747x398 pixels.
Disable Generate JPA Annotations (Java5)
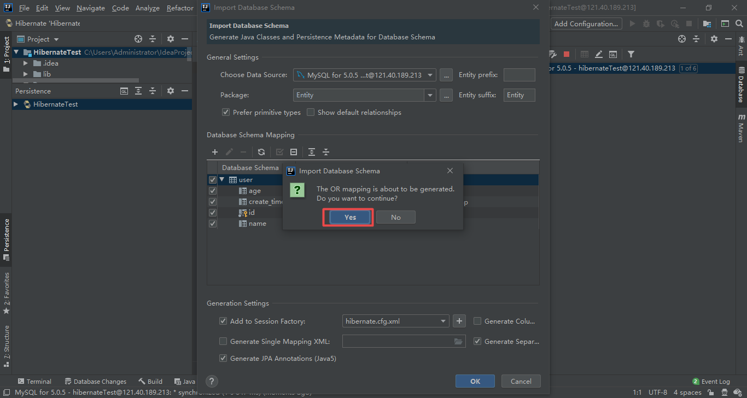223,358
